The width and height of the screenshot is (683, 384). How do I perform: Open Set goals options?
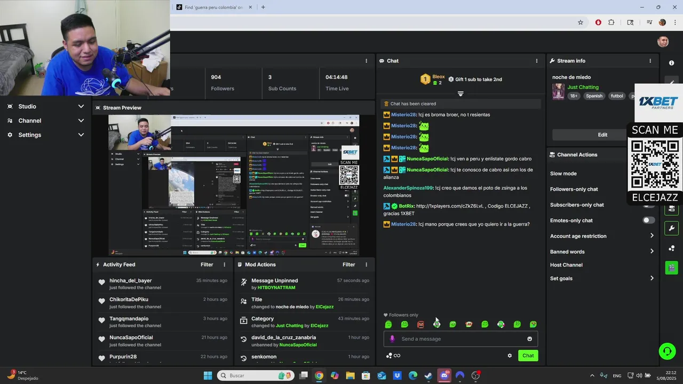(x=602, y=278)
